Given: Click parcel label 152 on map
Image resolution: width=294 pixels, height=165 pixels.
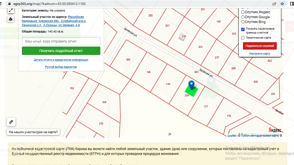Looking at the screenshot, I should pos(72,88).
